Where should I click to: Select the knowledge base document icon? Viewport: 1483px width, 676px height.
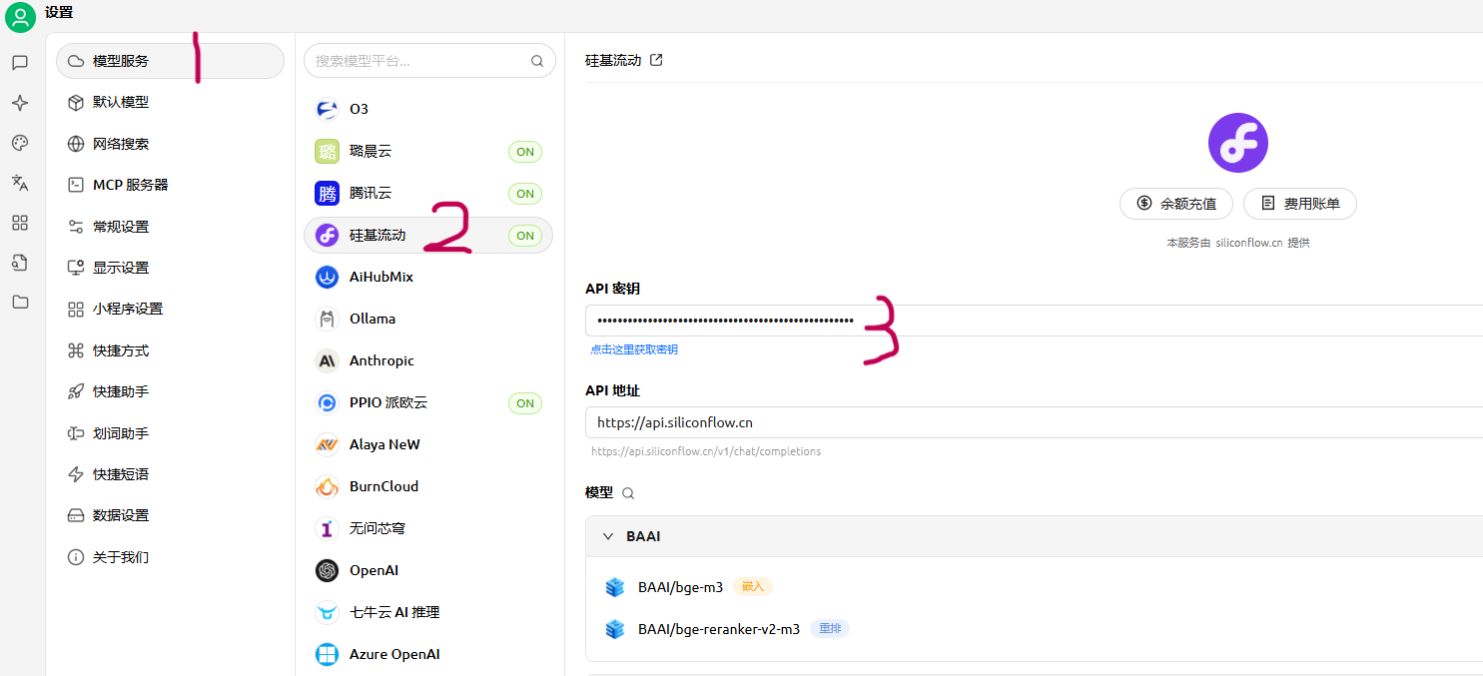coord(20,262)
